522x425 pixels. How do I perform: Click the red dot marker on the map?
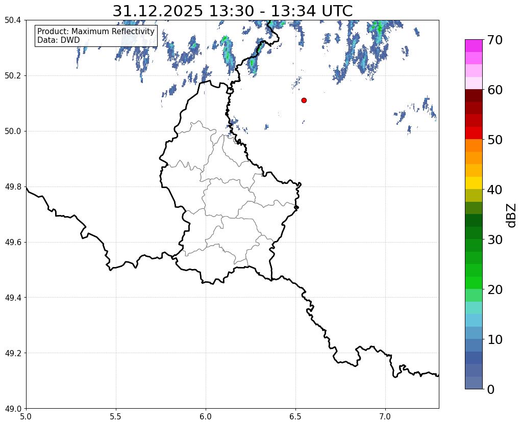[x=304, y=100]
